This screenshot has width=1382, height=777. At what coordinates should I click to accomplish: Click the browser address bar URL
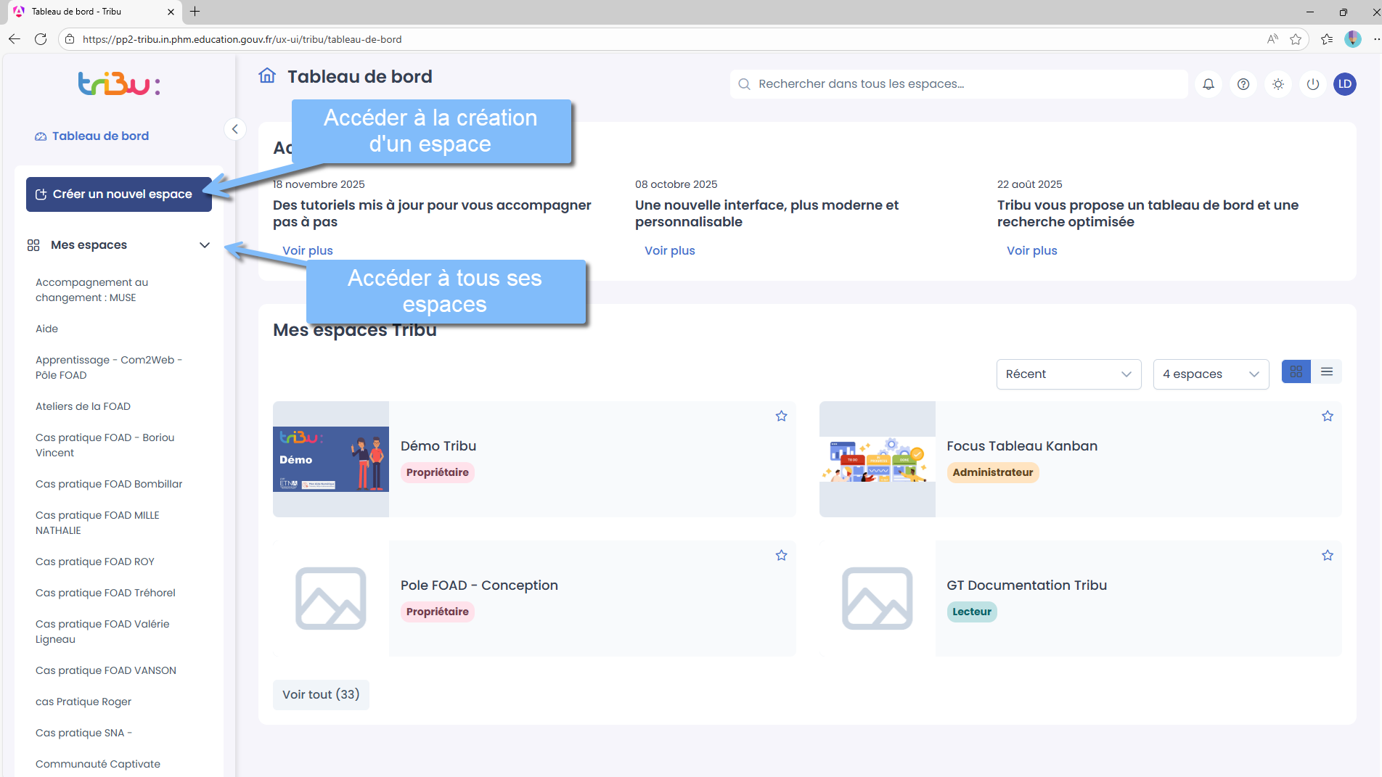pos(242,39)
